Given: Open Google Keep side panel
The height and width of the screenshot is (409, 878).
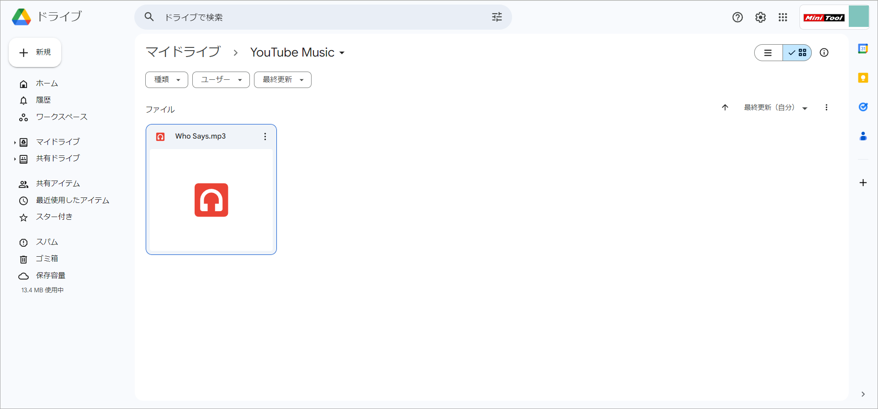Looking at the screenshot, I should (863, 78).
